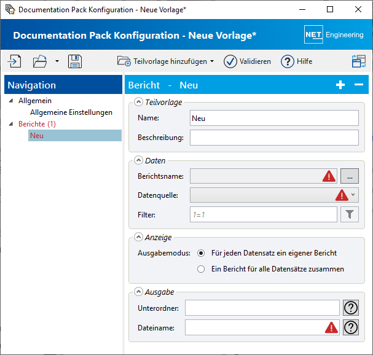Collapse the Allgemein tree node
Viewport: 373px width, 355px height.
[11, 101]
